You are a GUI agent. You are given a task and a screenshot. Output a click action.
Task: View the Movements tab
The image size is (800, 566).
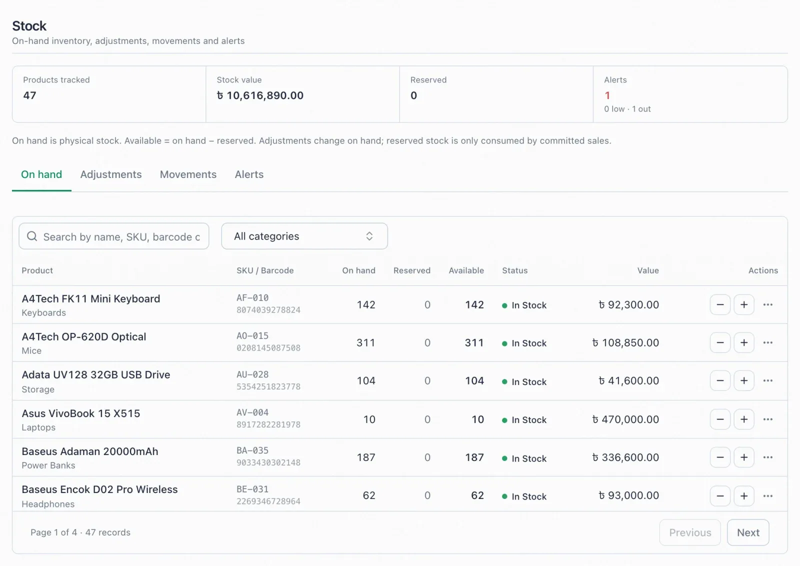(188, 174)
